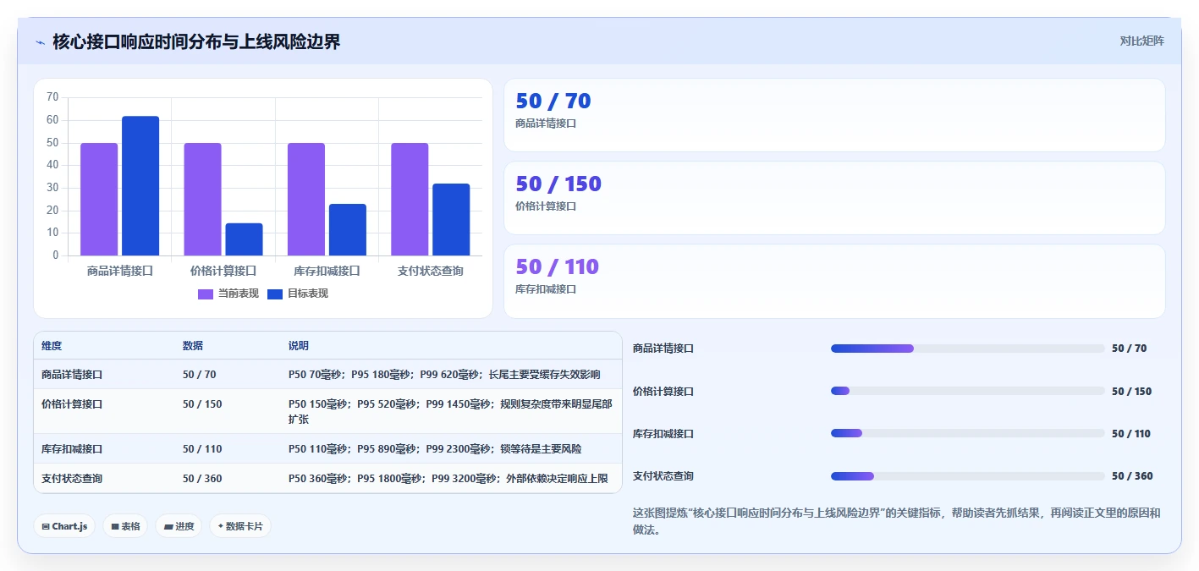Click the purple 当前表现 bar for 商品详情接口
1199x571 pixels.
99,199
